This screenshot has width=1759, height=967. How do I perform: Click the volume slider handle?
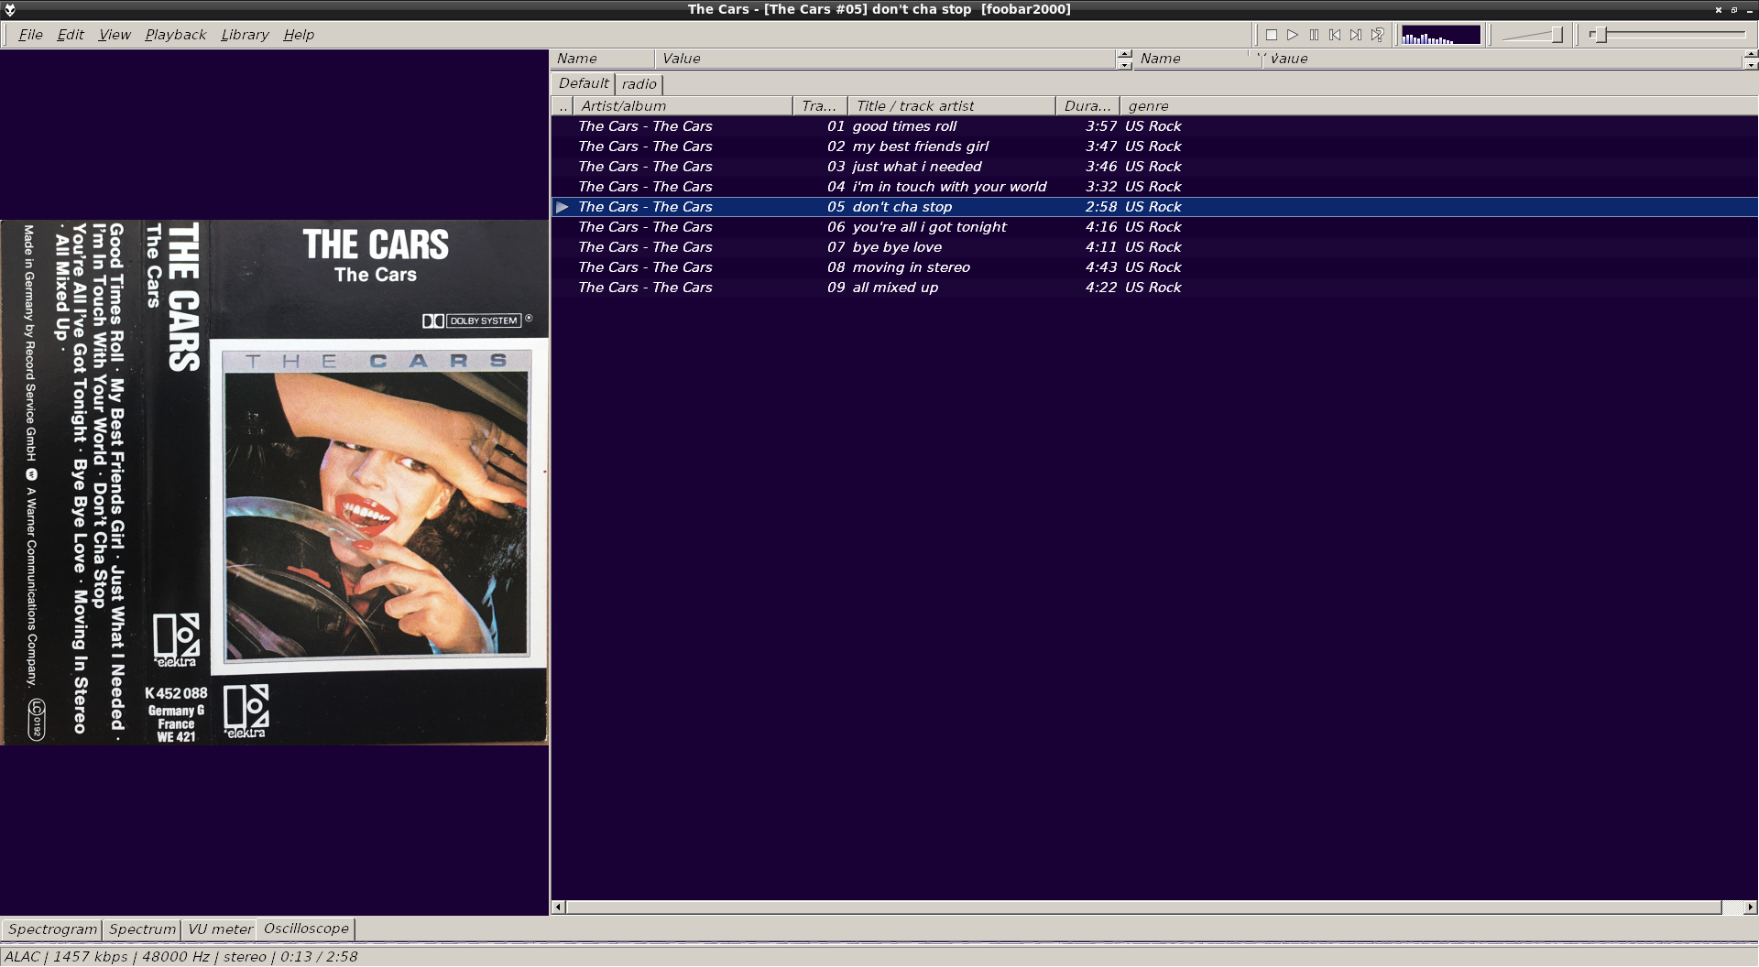[x=1557, y=35]
